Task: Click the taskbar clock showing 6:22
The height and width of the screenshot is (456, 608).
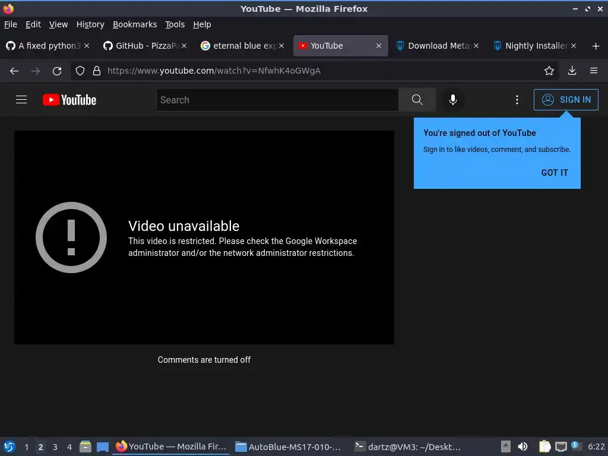Action: coord(596,446)
